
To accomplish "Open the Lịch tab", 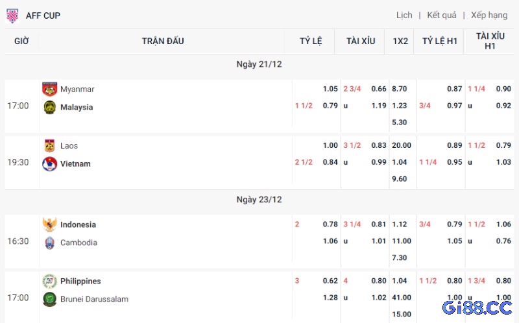I will click(404, 15).
